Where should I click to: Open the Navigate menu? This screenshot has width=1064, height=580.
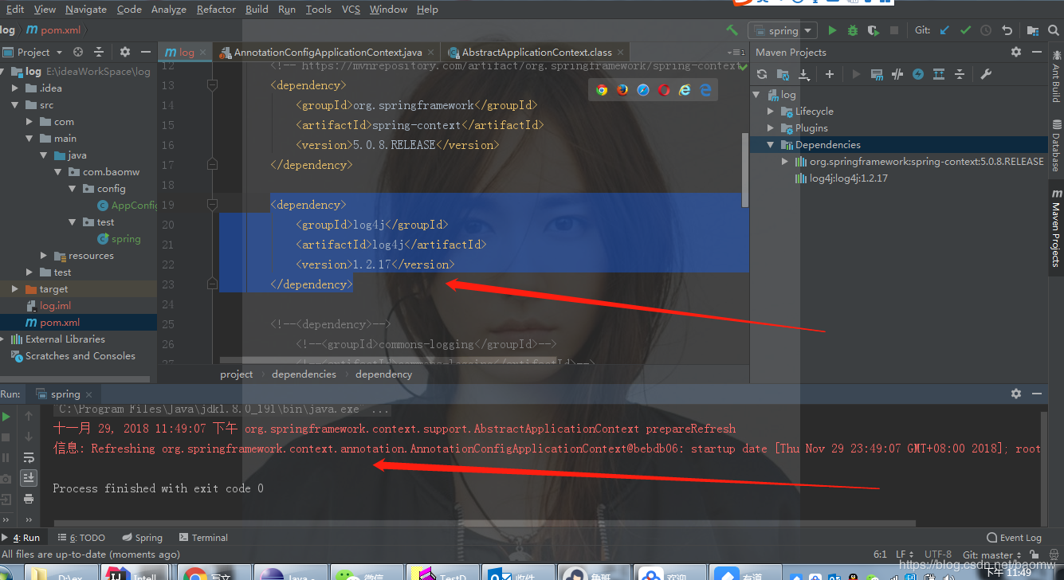pyautogui.click(x=86, y=10)
